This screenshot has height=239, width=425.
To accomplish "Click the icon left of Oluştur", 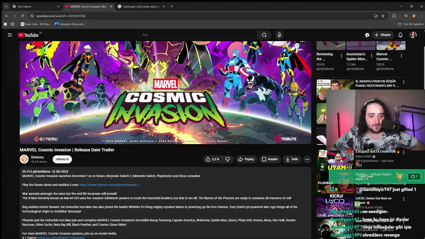I will pos(367,35).
